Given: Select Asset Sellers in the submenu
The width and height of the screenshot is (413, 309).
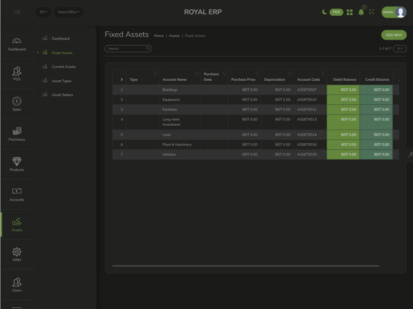Looking at the screenshot, I should point(62,95).
